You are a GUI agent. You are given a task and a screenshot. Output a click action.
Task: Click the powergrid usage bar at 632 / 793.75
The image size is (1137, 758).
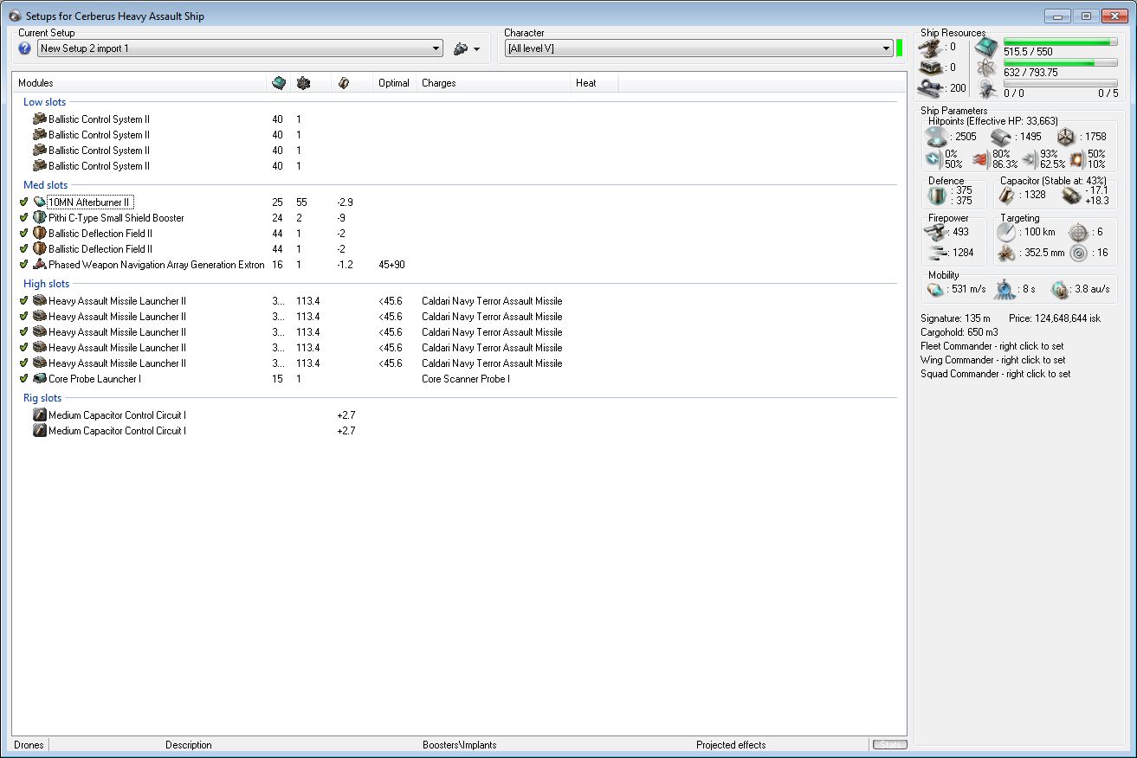tap(1060, 62)
